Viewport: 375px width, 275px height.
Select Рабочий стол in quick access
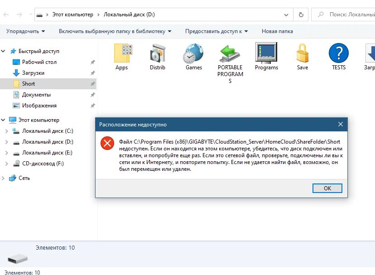39,62
